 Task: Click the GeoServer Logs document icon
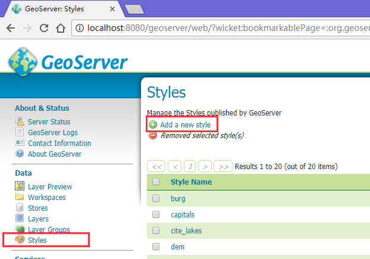tap(20, 132)
